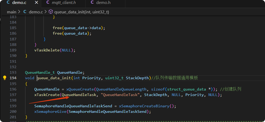This screenshot has height=122, width=265.
Task: Click Priority argument on line 197
Action: [195, 95]
